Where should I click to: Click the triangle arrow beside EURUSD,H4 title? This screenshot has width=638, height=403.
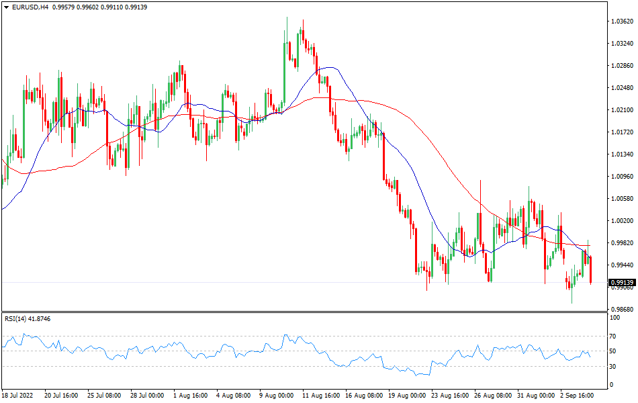[6, 7]
